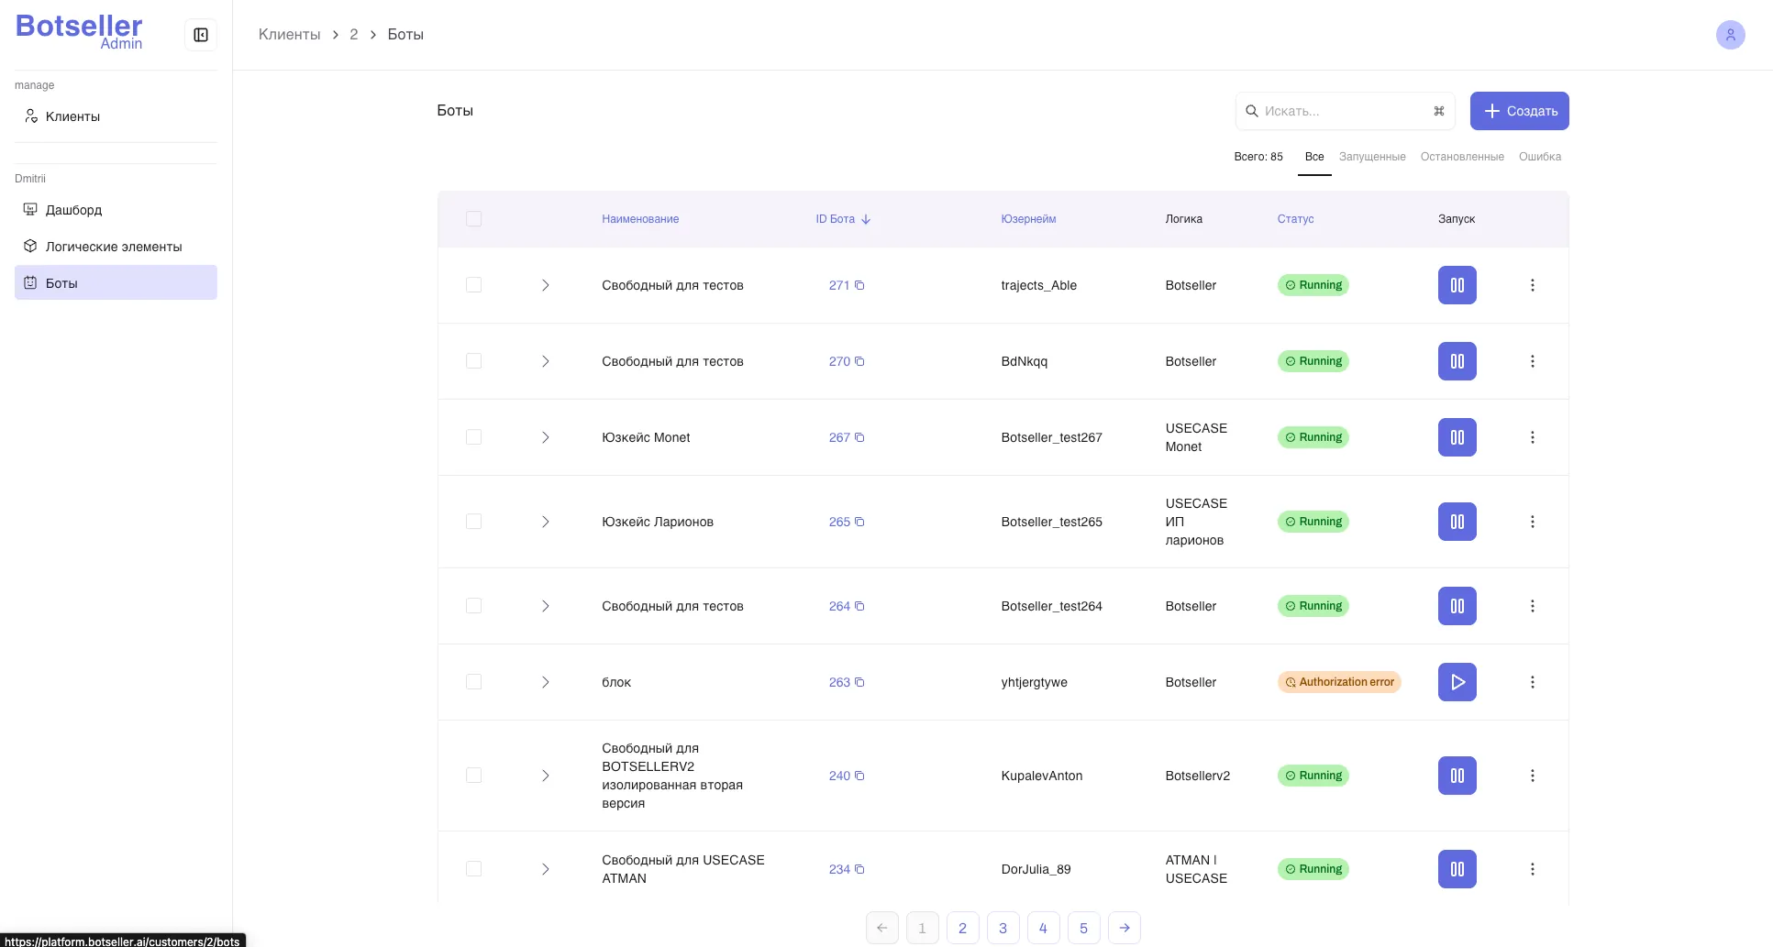The height and width of the screenshot is (947, 1773).
Task: Pause bot 234 DorJulia_89
Action: point(1457,869)
